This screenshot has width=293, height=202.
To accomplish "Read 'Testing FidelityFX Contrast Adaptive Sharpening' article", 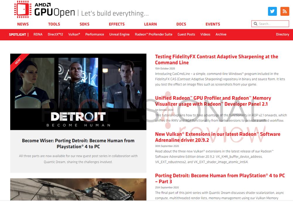I will tap(217, 60).
